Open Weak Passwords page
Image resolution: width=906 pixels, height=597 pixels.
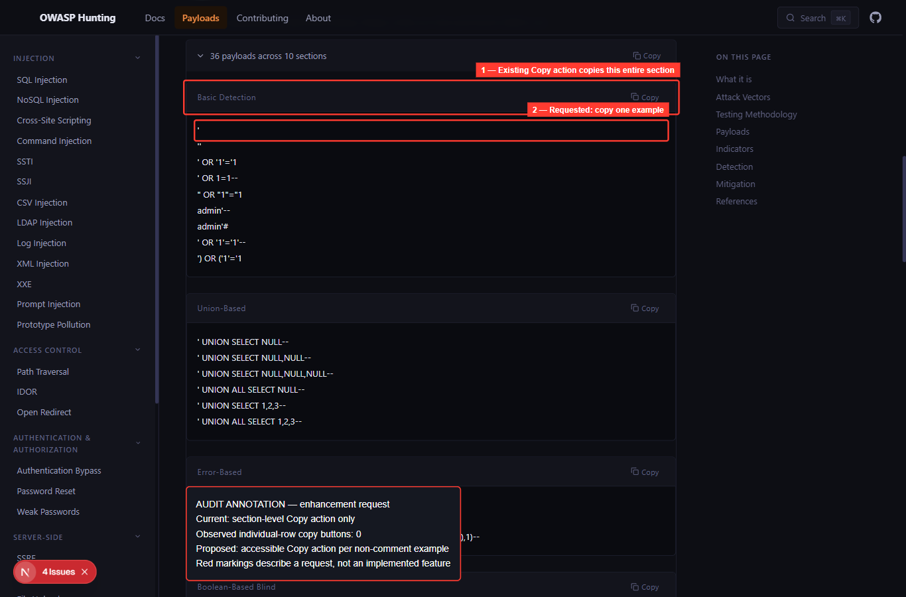pyautogui.click(x=48, y=511)
